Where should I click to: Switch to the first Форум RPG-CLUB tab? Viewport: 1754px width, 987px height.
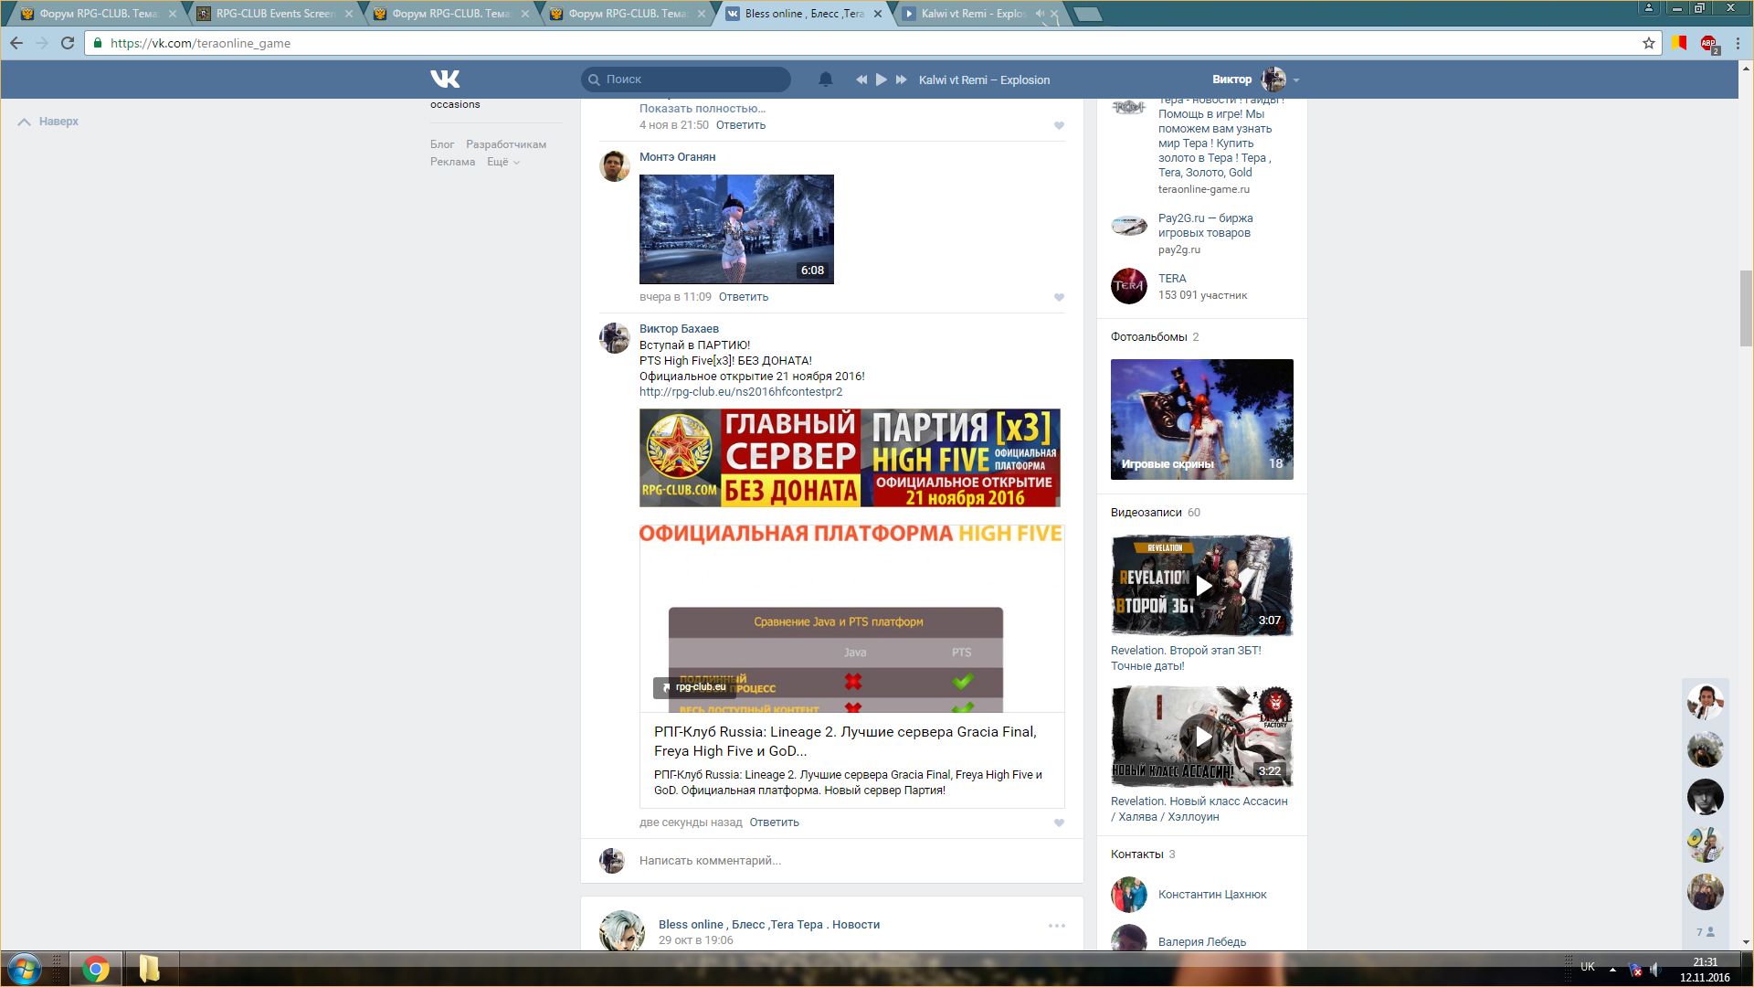click(98, 14)
